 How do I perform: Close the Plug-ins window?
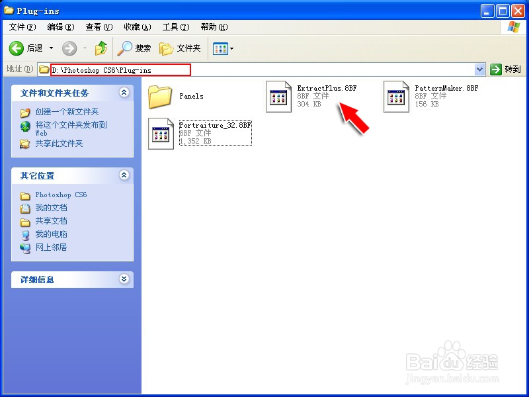coord(518,11)
